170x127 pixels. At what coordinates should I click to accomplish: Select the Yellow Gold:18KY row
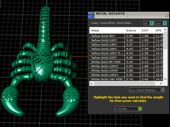click(126, 49)
